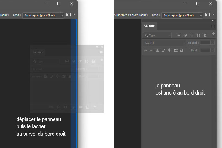Toggle layer filtering switch in right docked panel
Image resolution: width=222 pixels, height=148 pixels.
pos(214,35)
